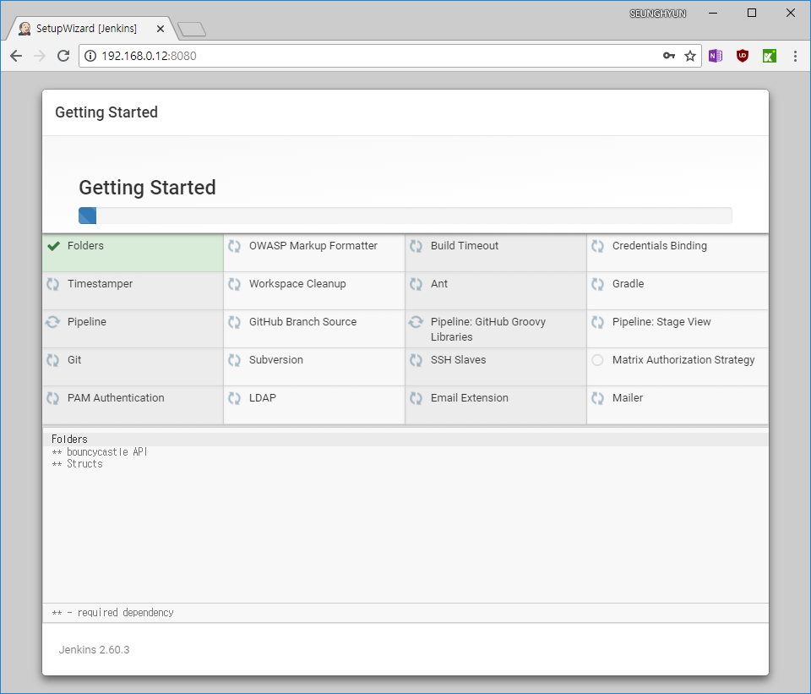The width and height of the screenshot is (811, 694).
Task: Open the saved password key icon
Action: point(669,56)
